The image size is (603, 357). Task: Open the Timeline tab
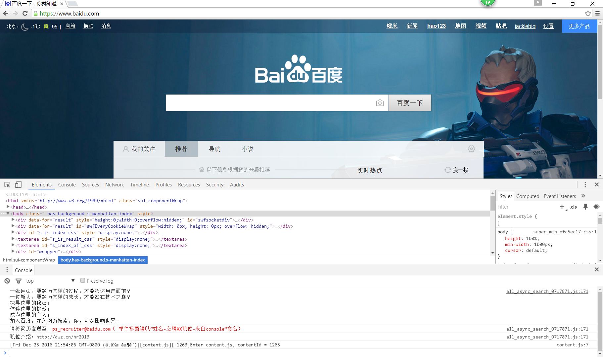pos(139,184)
